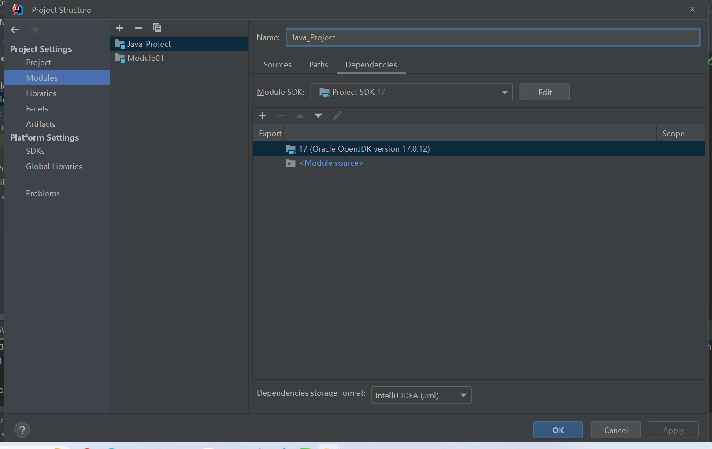The image size is (712, 449).
Task: Confirm with the OK button
Action: [558, 430]
